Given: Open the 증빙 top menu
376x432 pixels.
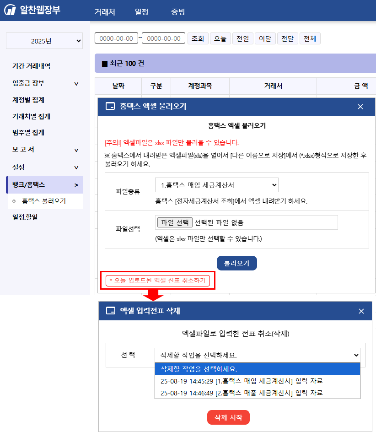Looking at the screenshot, I should coord(178,11).
